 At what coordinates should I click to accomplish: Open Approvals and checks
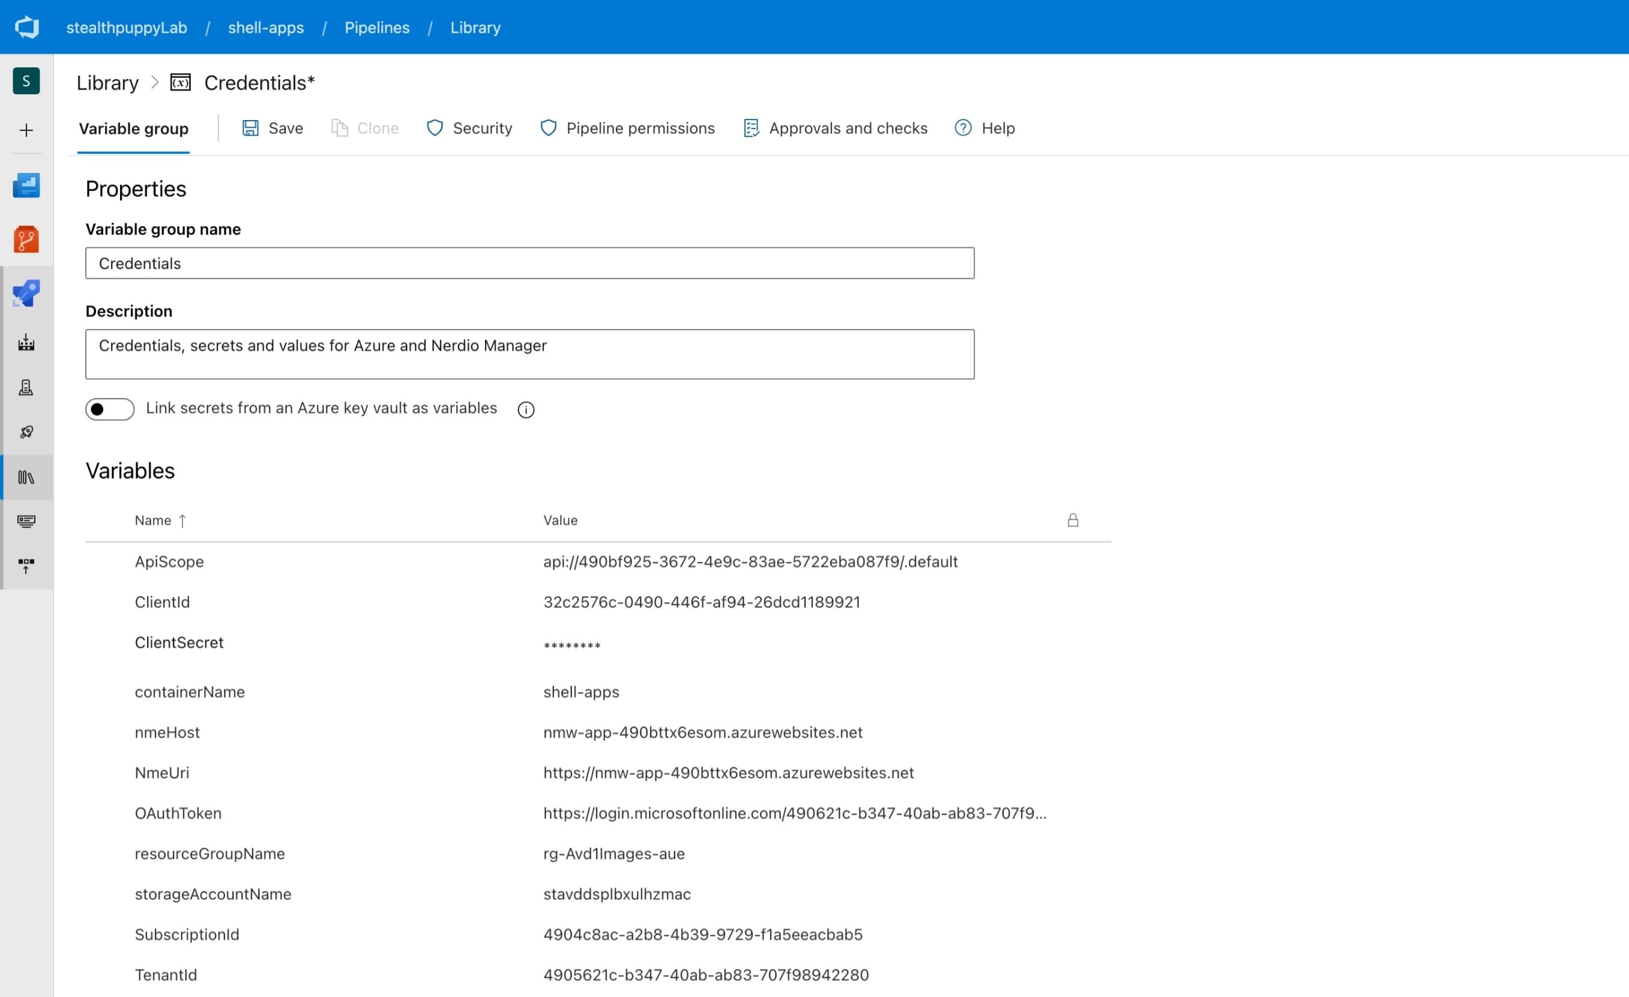click(848, 128)
